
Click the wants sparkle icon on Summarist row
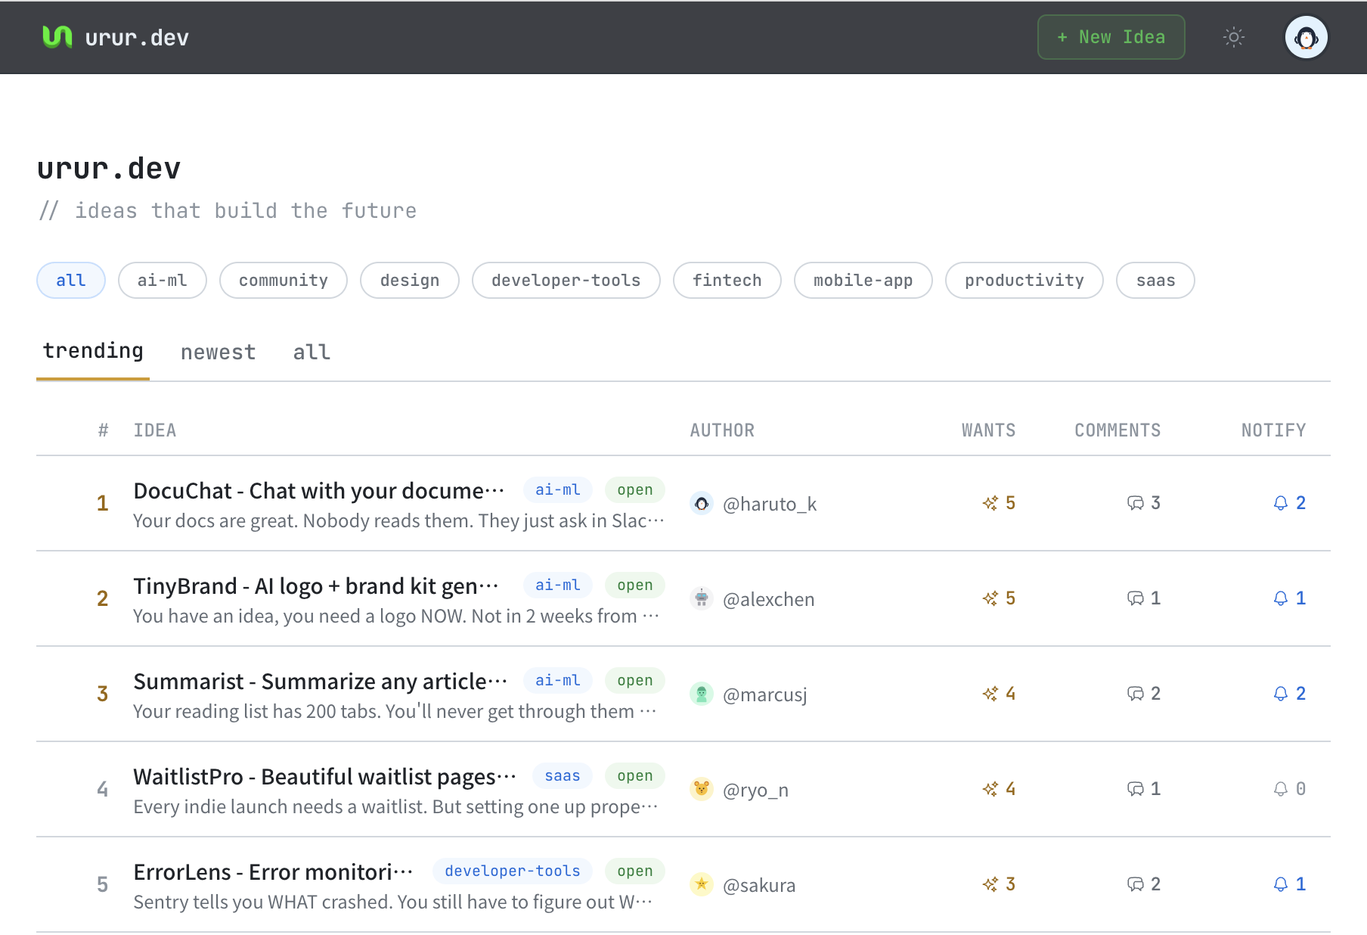click(991, 693)
